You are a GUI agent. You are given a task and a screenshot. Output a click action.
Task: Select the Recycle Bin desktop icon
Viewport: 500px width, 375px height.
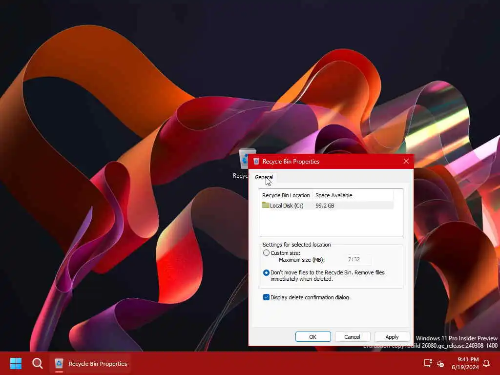[244, 164]
